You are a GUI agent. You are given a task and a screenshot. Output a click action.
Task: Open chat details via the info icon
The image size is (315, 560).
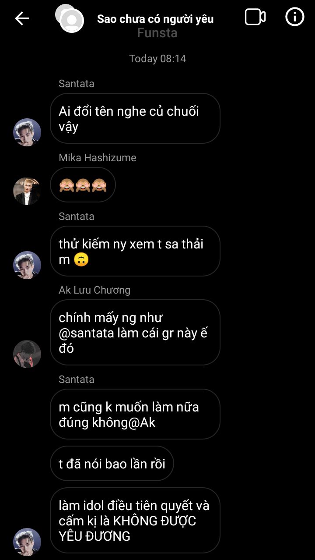tap(294, 17)
